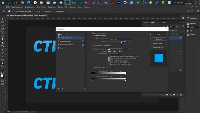Open the Blend If channel dropdown
This screenshot has height=113, width=200.
coord(110,68)
